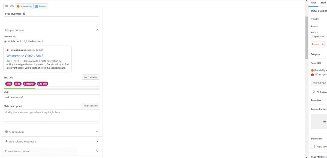Image resolution: width=327 pixels, height=158 pixels.
Task: Select the Page tab in sidebar
Action: pyautogui.click(x=313, y=3)
